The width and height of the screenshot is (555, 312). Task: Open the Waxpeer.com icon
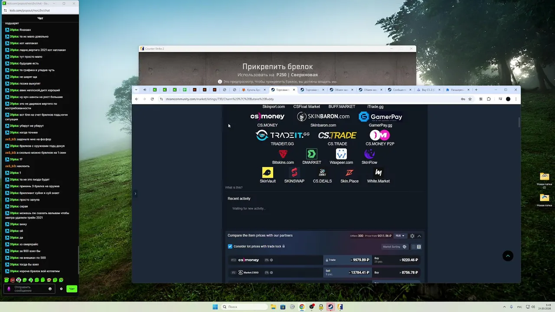click(341, 154)
